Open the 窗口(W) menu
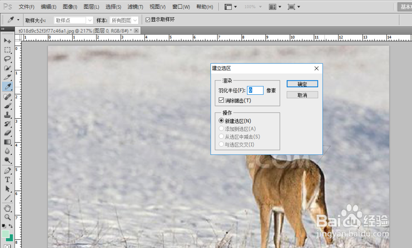The image size is (412, 248). point(181,7)
